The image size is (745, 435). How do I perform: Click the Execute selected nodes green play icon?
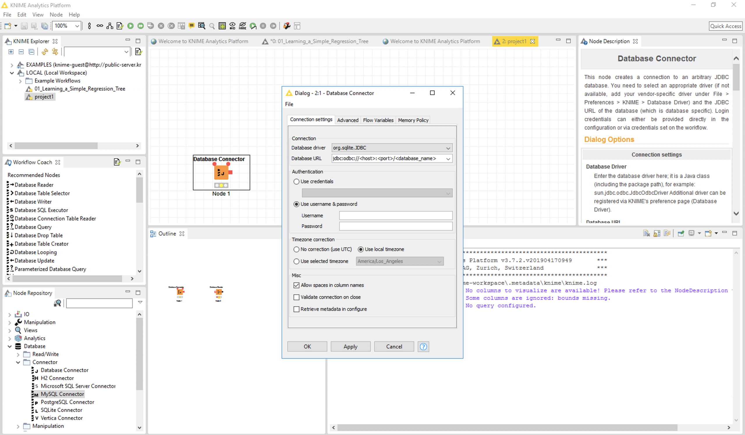[x=130, y=26]
